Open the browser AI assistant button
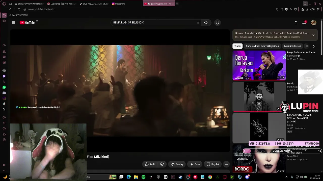This screenshot has height=181, width=323. pos(313,9)
